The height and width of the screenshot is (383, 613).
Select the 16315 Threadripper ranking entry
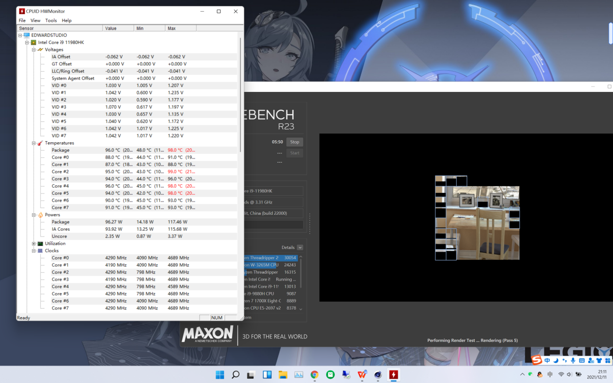[x=272, y=272]
